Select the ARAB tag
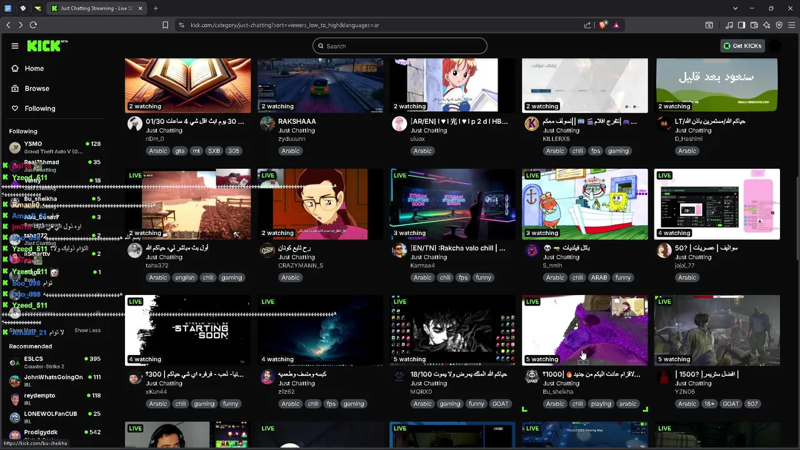Screen dimensions: 800x450 tap(599, 277)
